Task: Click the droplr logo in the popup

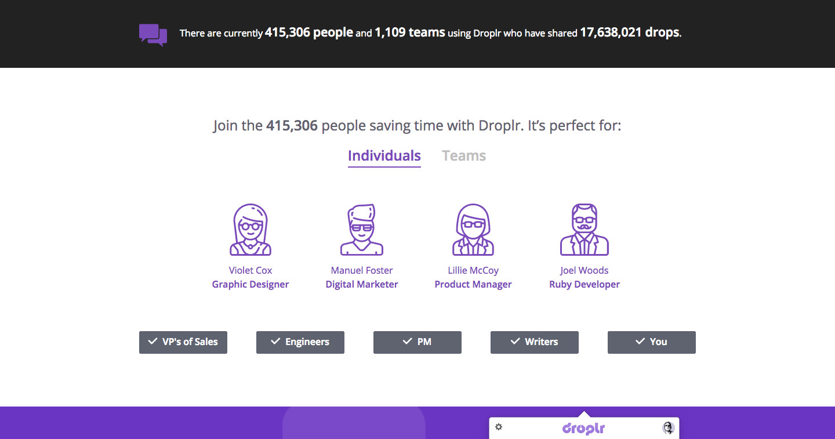Action: [584, 429]
